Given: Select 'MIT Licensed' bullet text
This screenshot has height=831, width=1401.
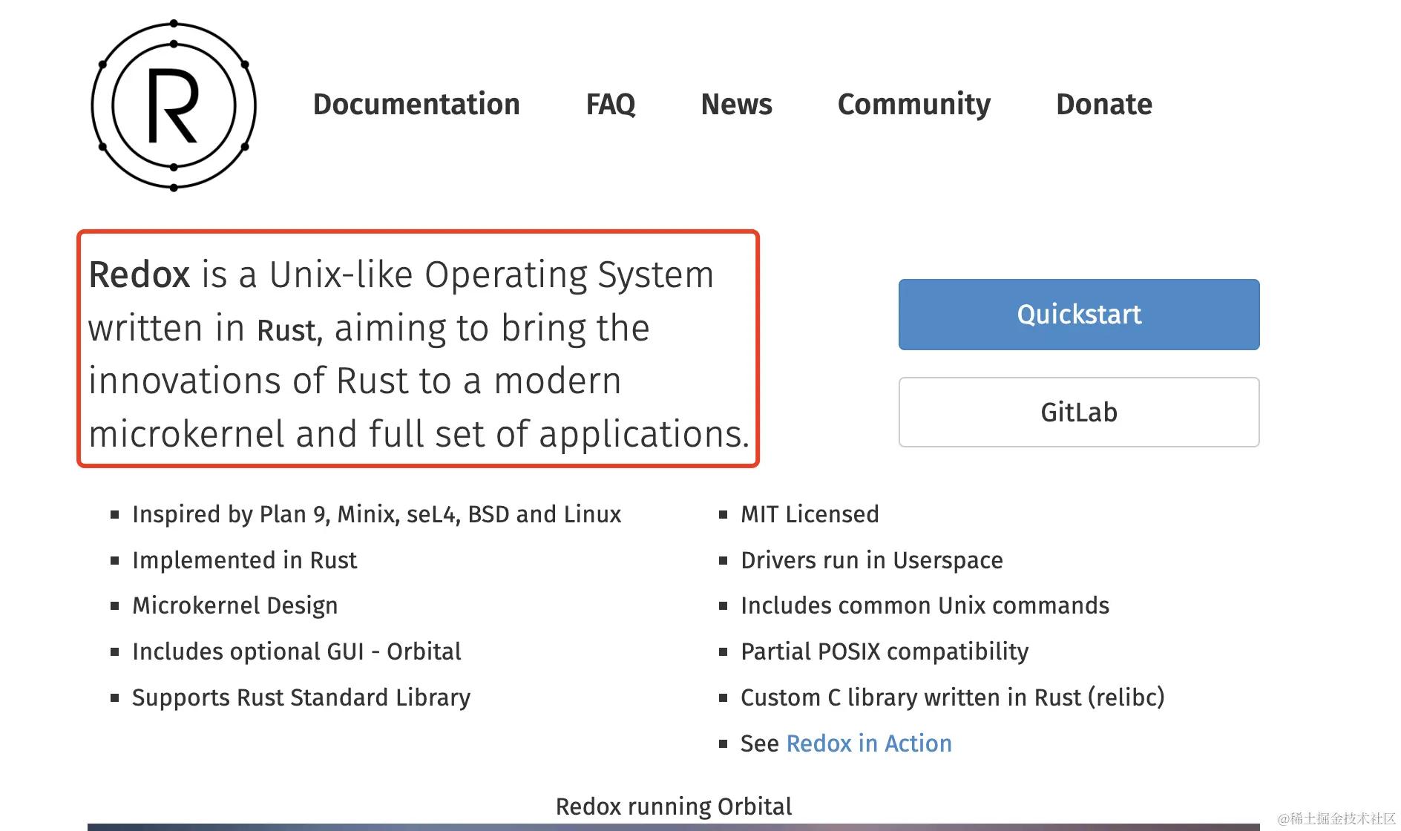Looking at the screenshot, I should tap(810, 514).
